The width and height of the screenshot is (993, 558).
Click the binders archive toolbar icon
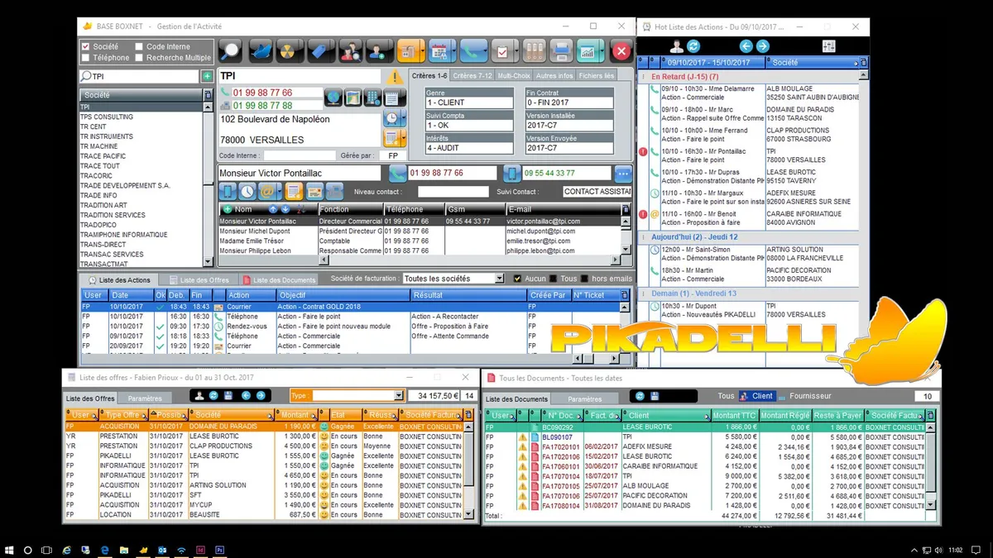pyautogui.click(x=534, y=50)
